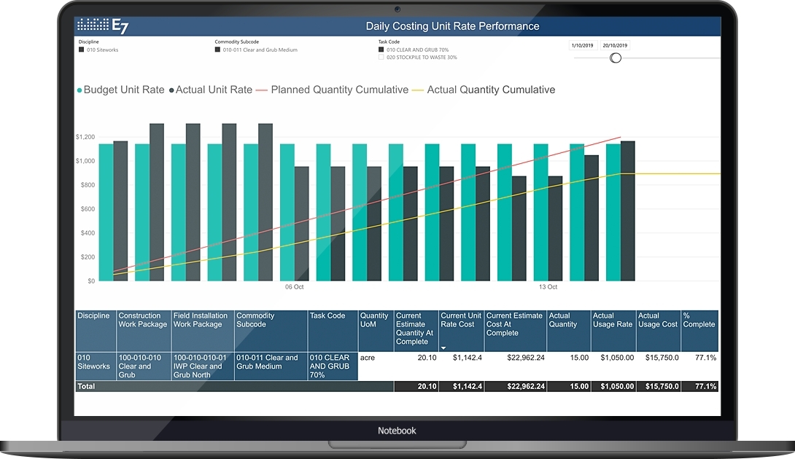
Task: Sort table by Actual Quantity column header
Action: click(569, 321)
